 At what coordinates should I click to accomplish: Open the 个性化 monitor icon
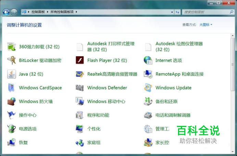pyautogui.click(x=80, y=129)
